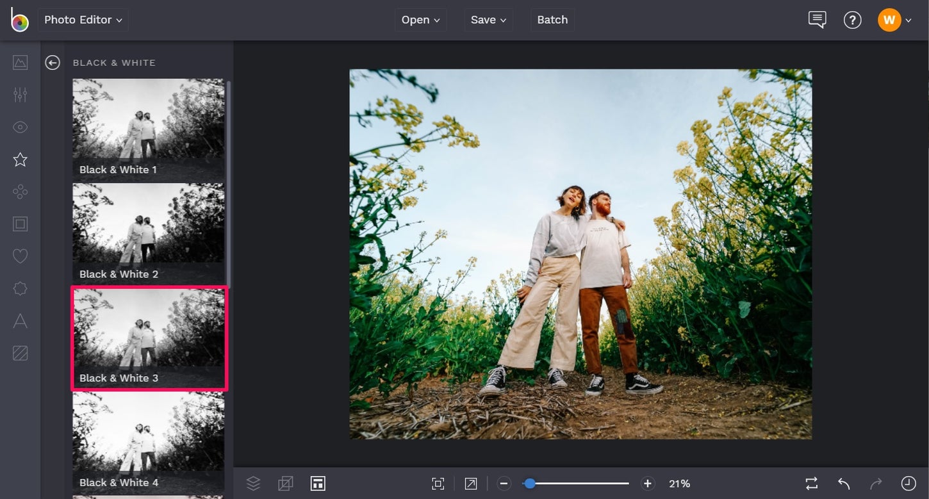This screenshot has height=499, width=929.
Task: Open the Textures panel
Action: point(19,352)
